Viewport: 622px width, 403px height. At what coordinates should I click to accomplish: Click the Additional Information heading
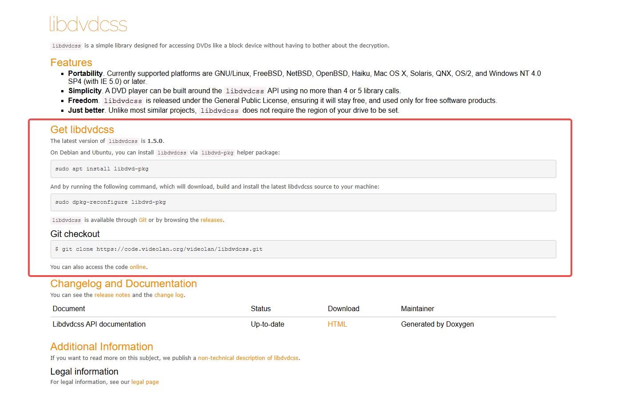[x=102, y=347]
